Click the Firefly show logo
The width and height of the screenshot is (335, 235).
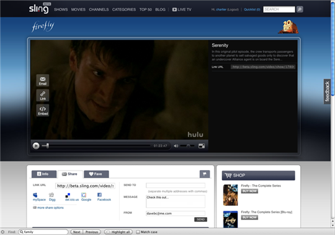[43, 27]
